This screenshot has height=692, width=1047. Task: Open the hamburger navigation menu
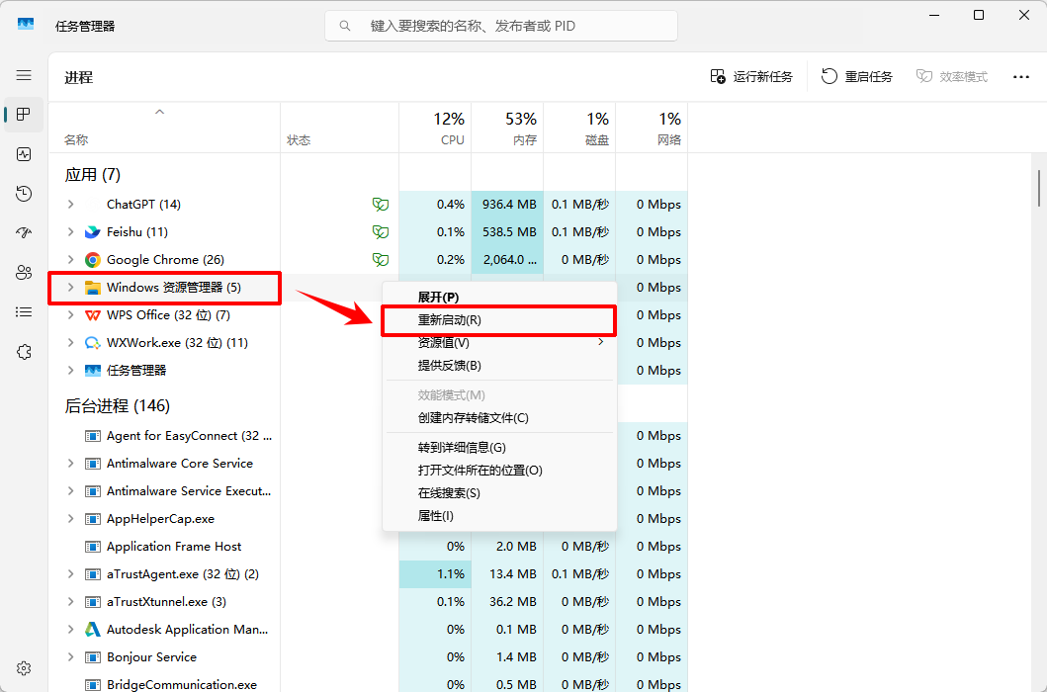24,75
